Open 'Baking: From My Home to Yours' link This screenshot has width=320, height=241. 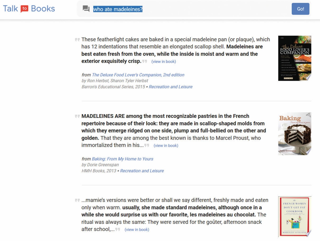click(x=123, y=159)
